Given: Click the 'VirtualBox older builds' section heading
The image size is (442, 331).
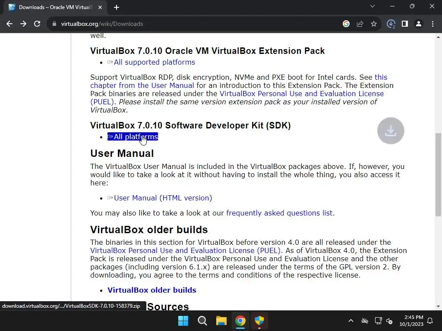Looking at the screenshot, I should (149, 230).
